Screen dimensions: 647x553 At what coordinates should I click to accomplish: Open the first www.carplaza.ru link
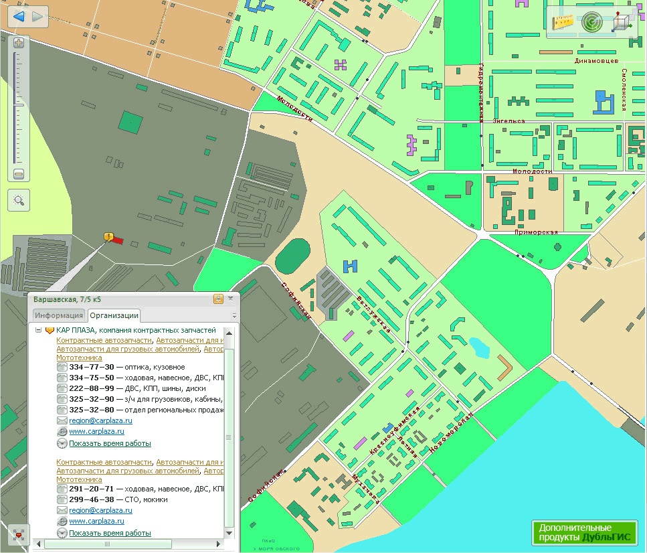96,432
